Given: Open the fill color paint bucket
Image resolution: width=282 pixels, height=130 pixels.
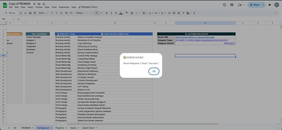Looking at the screenshot, I should (127, 13).
